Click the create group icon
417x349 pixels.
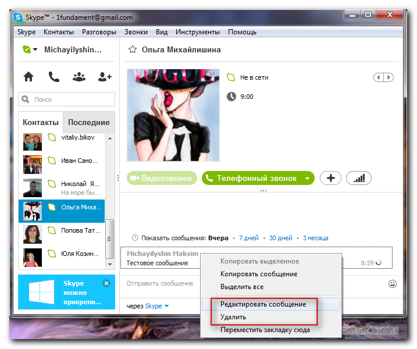[79, 76]
